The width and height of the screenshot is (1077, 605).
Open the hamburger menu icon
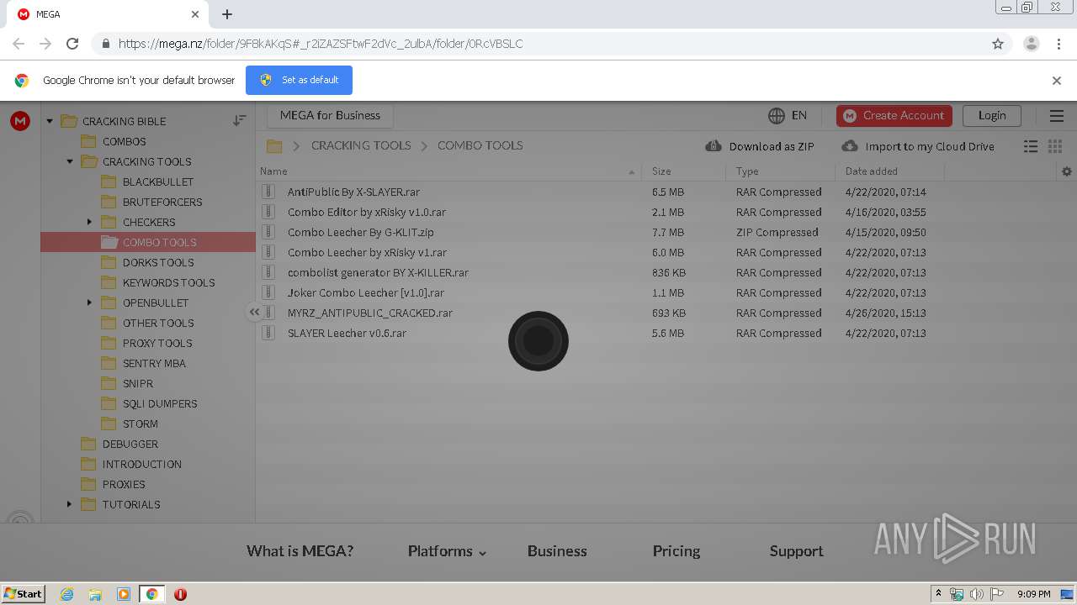(1057, 116)
